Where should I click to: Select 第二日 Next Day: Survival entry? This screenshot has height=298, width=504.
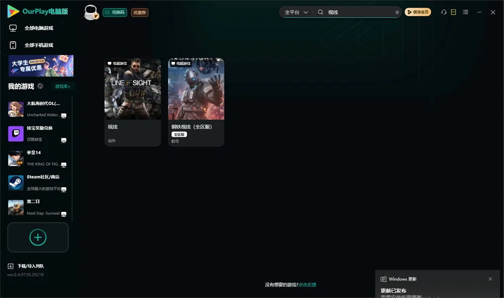(37, 207)
